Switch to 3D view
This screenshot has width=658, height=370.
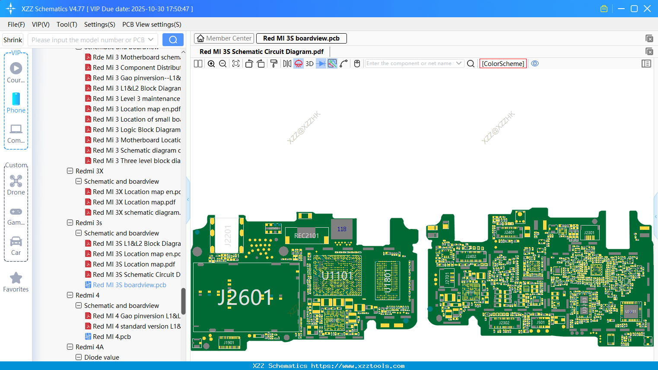[x=309, y=63]
